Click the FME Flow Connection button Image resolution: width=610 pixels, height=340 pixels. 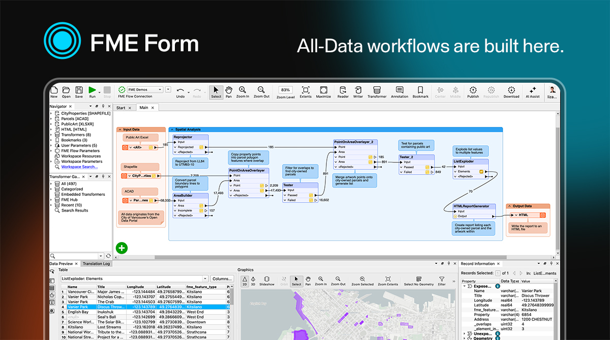pos(135,96)
